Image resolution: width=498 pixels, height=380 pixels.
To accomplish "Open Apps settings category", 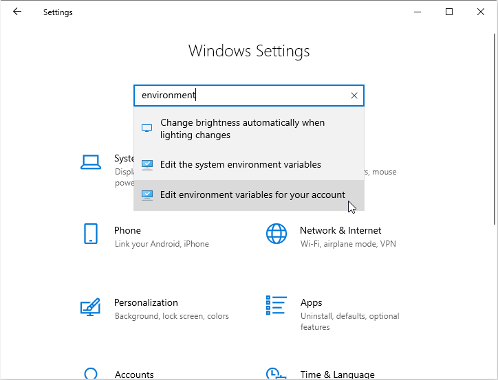I will click(311, 302).
